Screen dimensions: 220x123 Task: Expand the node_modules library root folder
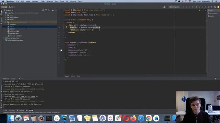click(x=6, y=22)
